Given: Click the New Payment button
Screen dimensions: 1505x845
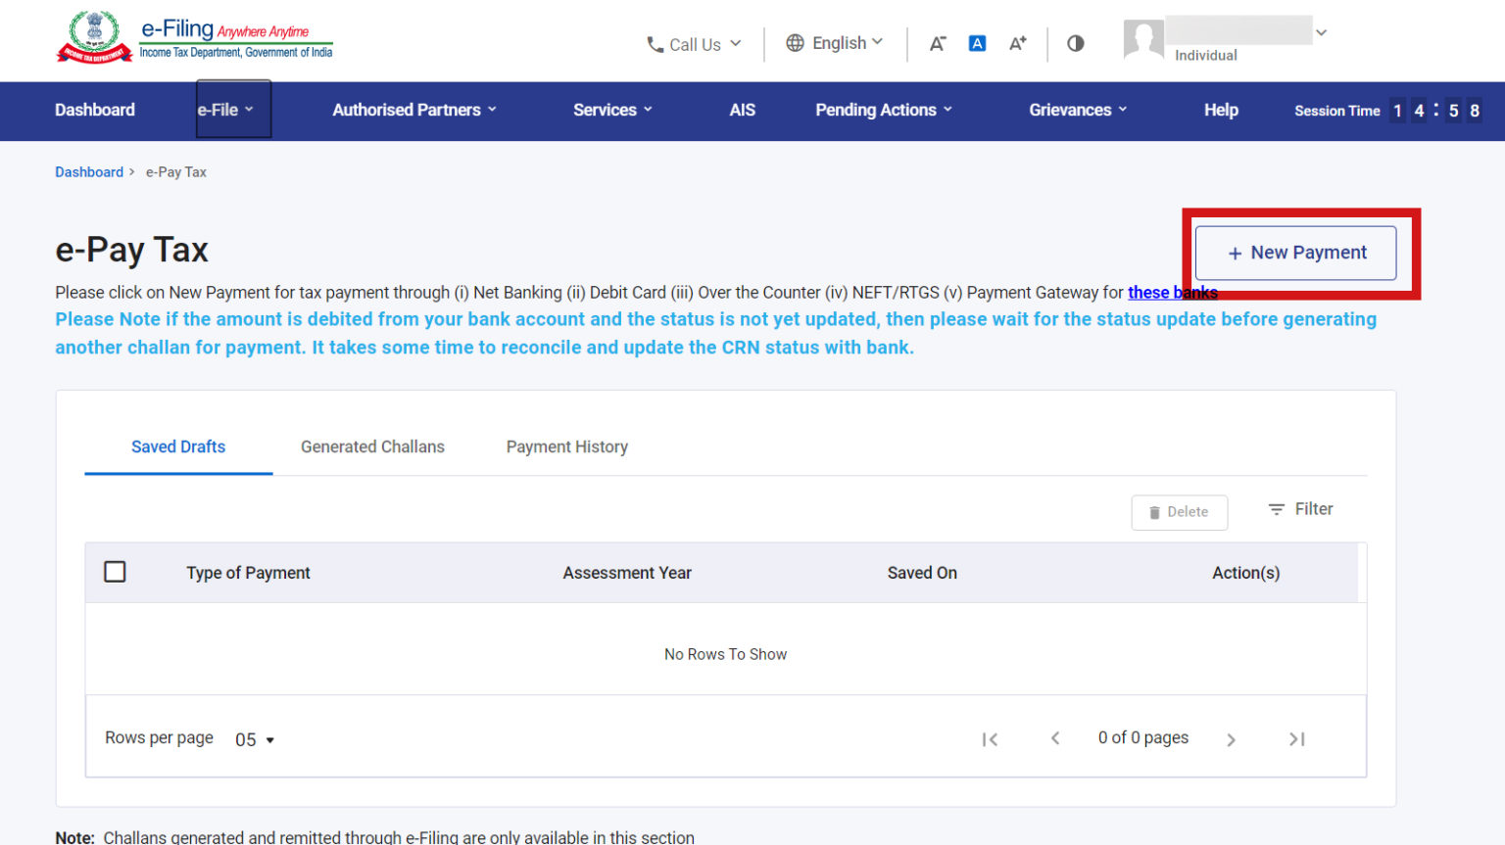Looking at the screenshot, I should (1295, 253).
